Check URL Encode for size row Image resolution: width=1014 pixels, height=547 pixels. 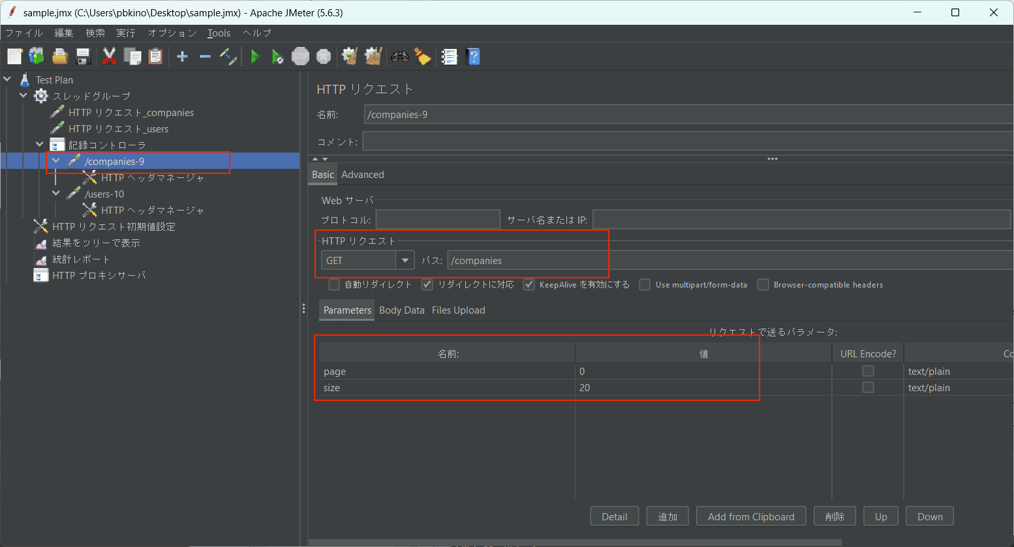pos(868,387)
